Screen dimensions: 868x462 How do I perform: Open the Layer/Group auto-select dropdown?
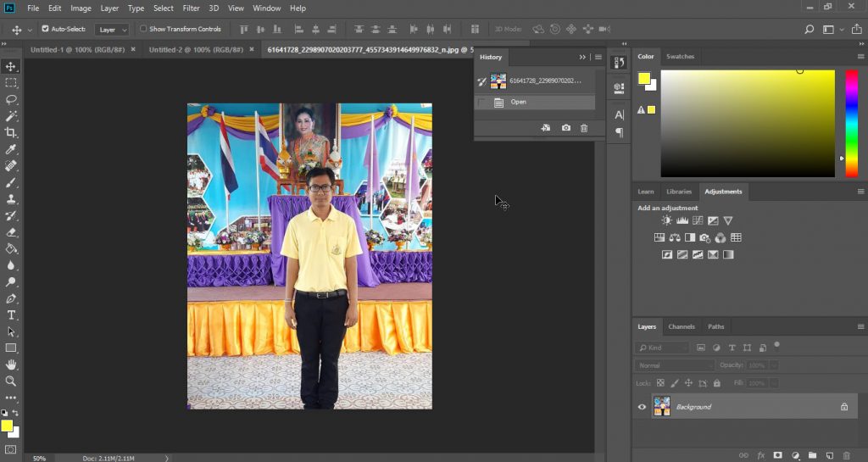click(x=113, y=29)
